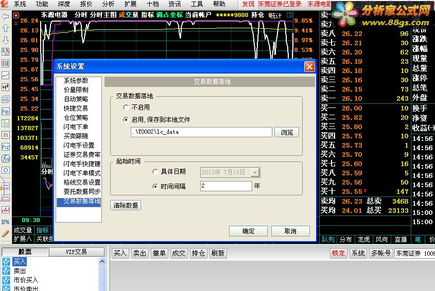Choose the 时间间隔 radio option
This screenshot has width=435, height=291.
click(155, 187)
